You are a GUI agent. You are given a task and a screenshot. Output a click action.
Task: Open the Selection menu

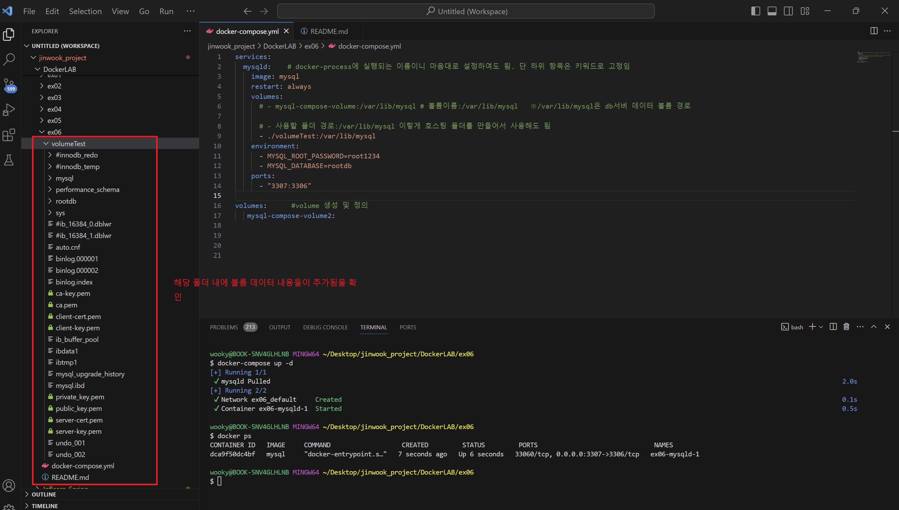pos(85,11)
